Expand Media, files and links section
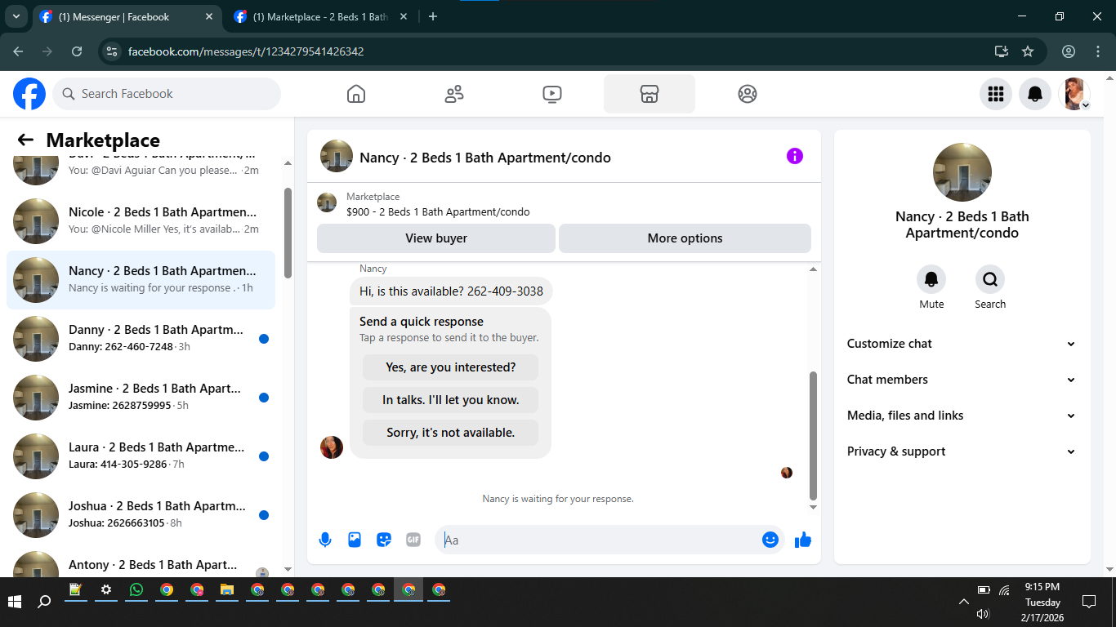The height and width of the screenshot is (627, 1116). (x=962, y=416)
